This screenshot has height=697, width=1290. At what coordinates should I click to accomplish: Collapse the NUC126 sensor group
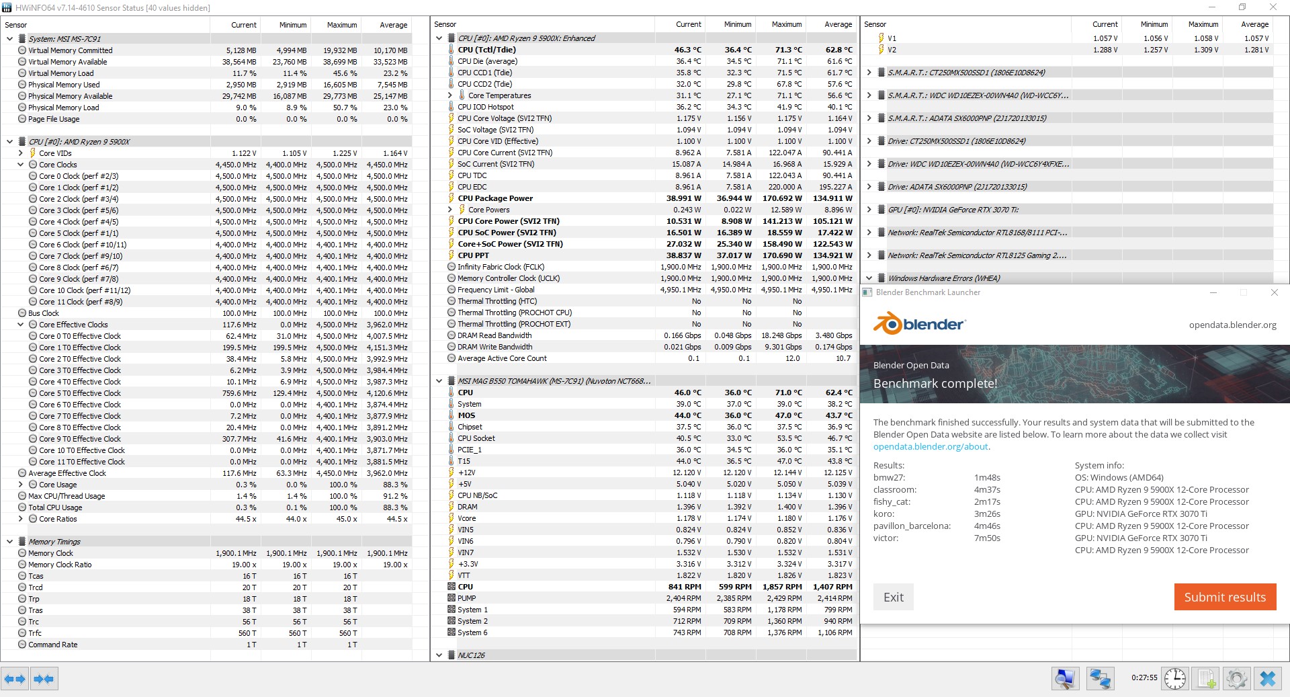pyautogui.click(x=439, y=655)
